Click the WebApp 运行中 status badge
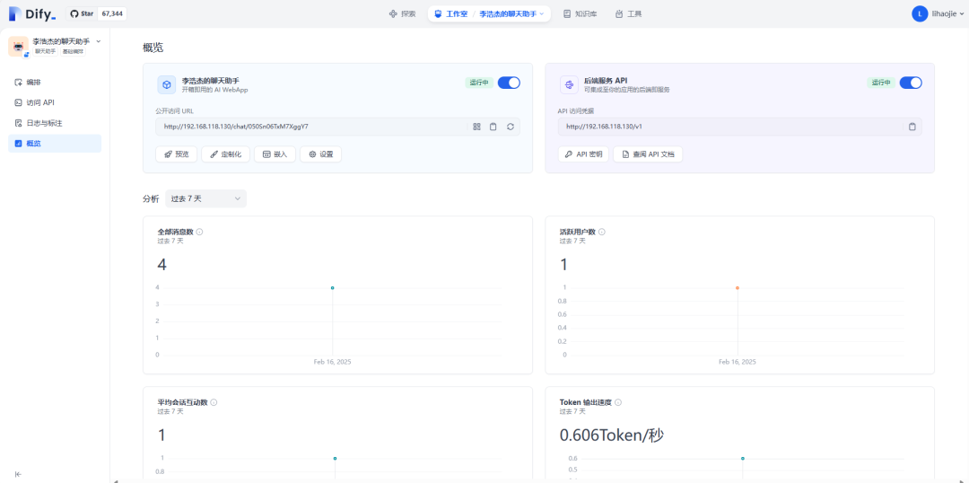 pos(479,83)
